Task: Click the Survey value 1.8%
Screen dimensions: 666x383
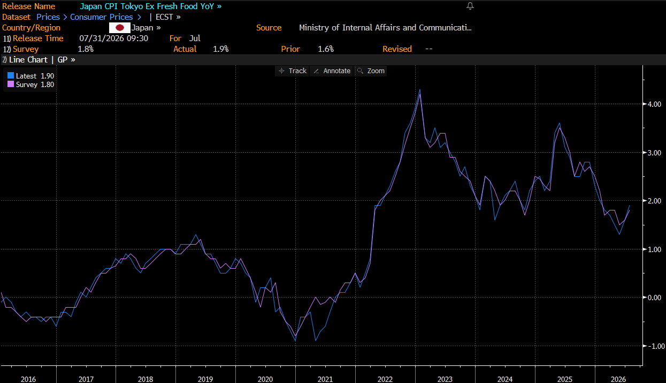Action: click(86, 49)
